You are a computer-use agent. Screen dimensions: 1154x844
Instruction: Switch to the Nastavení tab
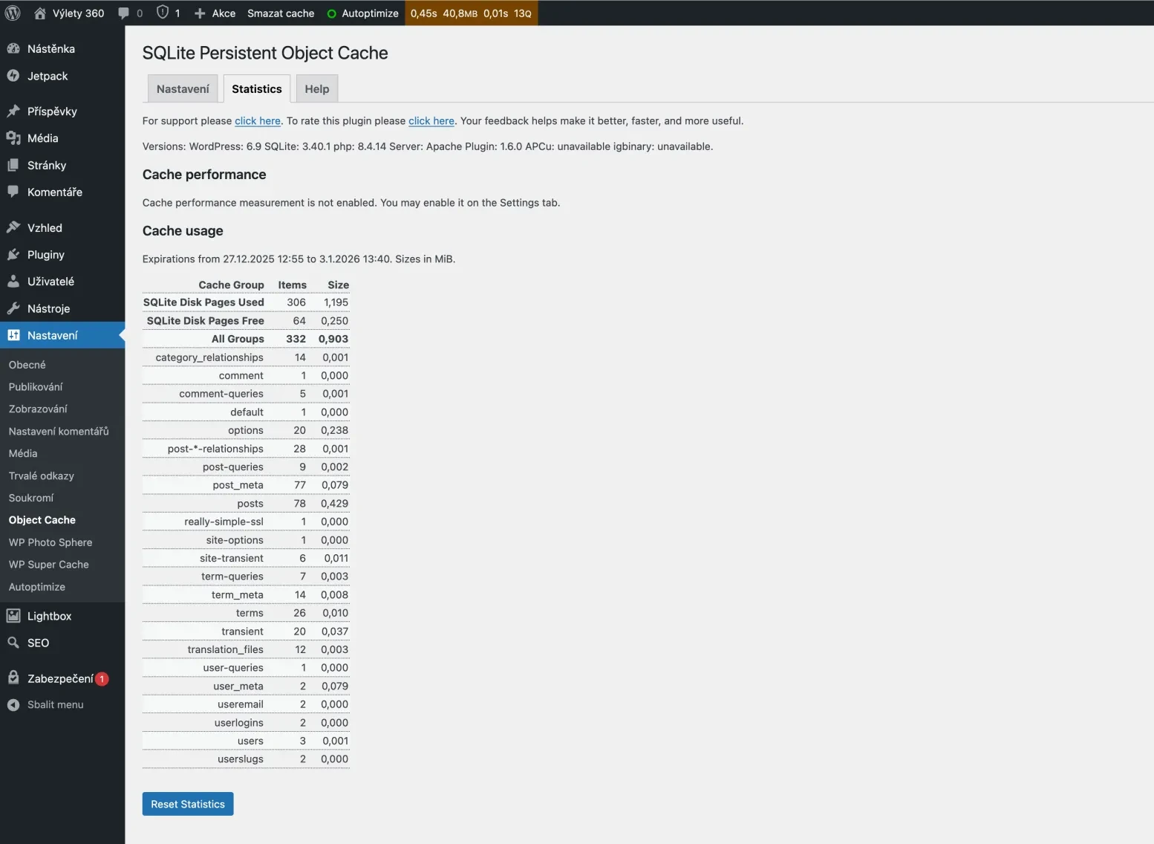(182, 88)
